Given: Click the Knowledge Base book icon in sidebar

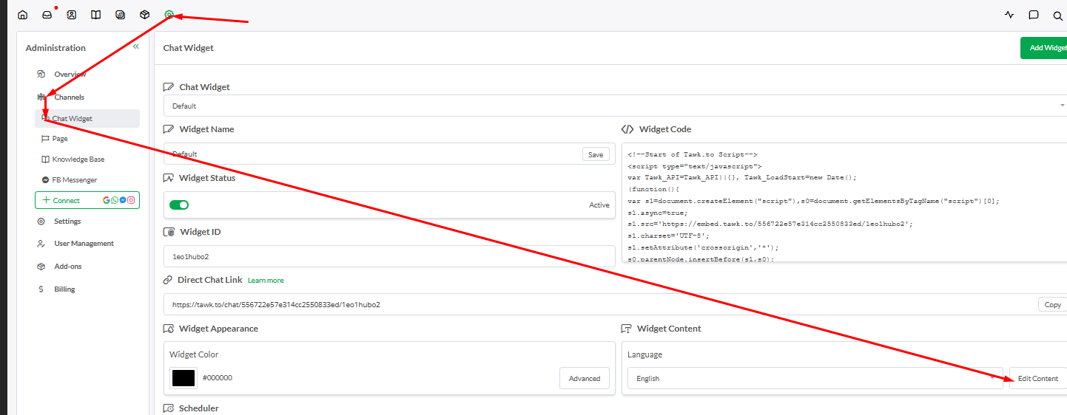Looking at the screenshot, I should click(x=46, y=159).
